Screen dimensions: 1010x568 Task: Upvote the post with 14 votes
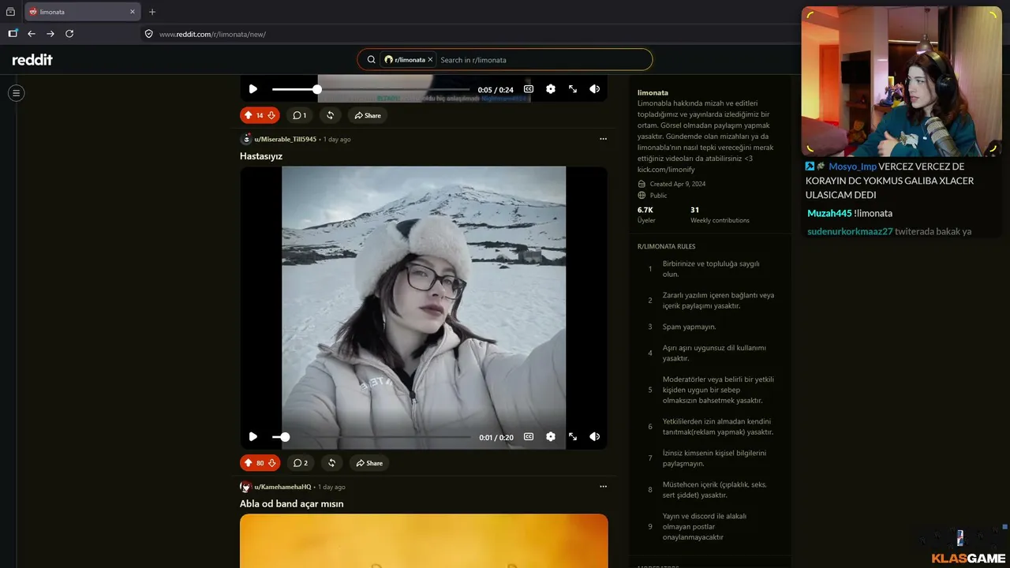click(x=249, y=115)
